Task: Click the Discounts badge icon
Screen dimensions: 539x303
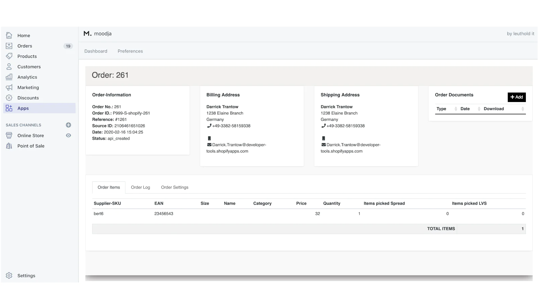Action: pyautogui.click(x=9, y=98)
